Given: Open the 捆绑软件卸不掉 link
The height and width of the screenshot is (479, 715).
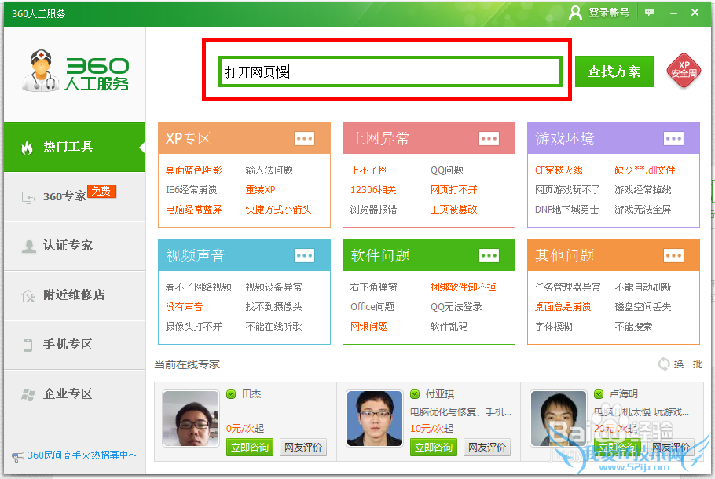Looking at the screenshot, I should coord(463,287).
